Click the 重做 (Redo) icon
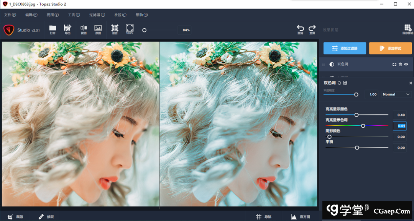The height and width of the screenshot is (221, 414). click(312, 29)
